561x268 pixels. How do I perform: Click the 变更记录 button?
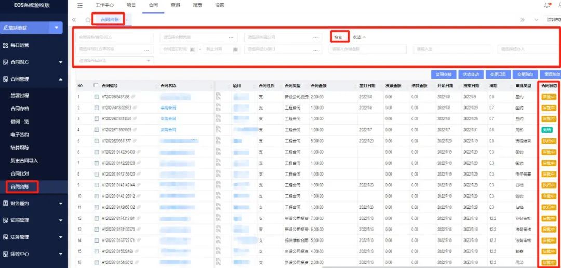498,74
